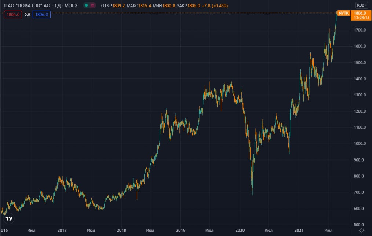This screenshot has width=372, height=236.
Task: Open the RUB currency dropdown
Action: (x=362, y=5)
